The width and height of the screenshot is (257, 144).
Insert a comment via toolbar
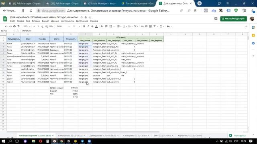point(146,26)
